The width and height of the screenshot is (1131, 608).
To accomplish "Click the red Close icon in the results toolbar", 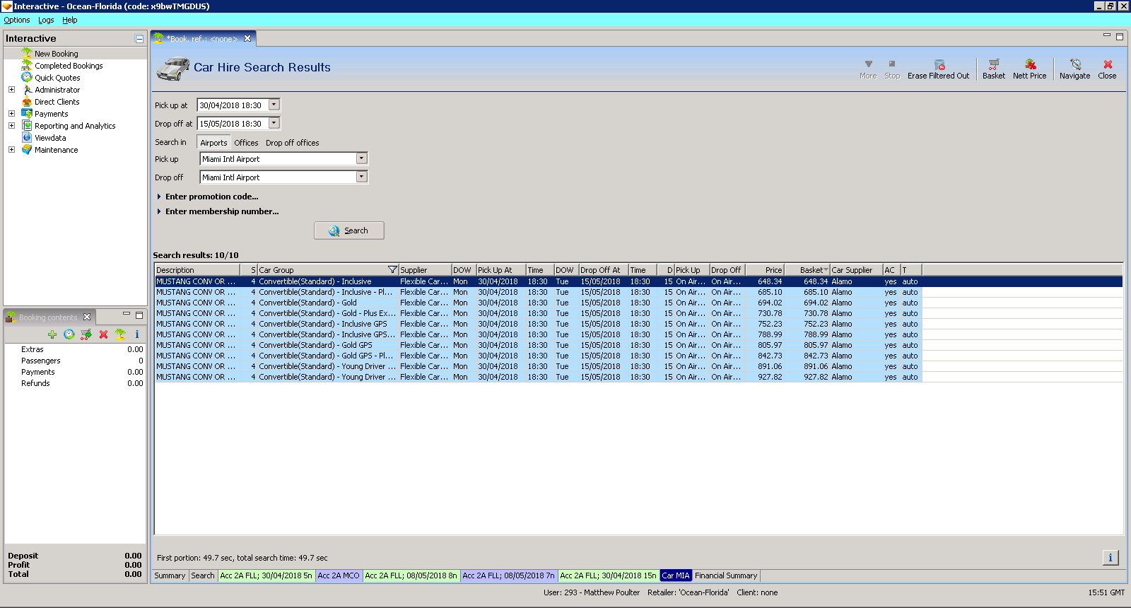I will [x=1108, y=64].
